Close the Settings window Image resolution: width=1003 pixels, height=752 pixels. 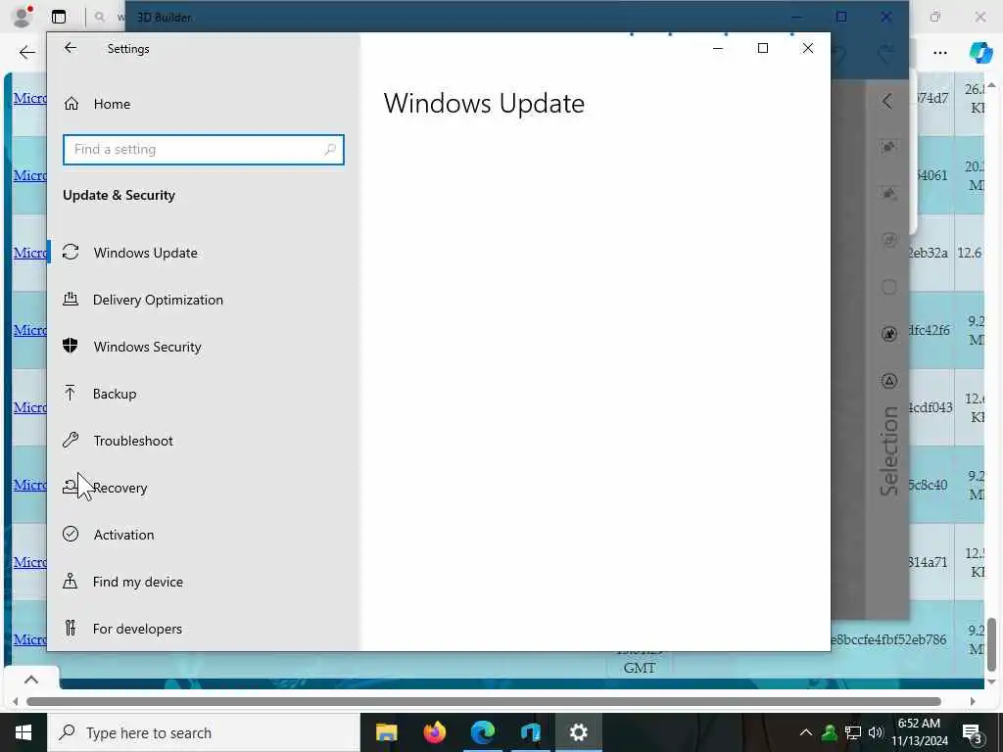[808, 48]
